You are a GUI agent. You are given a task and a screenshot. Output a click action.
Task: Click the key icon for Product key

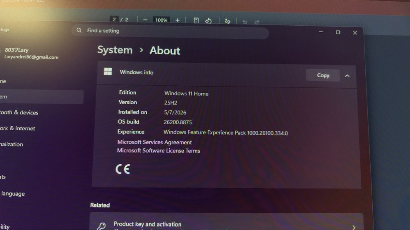pyautogui.click(x=101, y=226)
